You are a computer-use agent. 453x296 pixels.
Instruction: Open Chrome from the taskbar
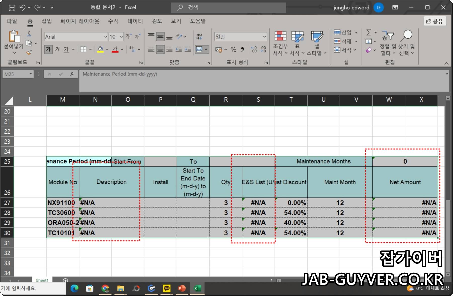coord(105,288)
